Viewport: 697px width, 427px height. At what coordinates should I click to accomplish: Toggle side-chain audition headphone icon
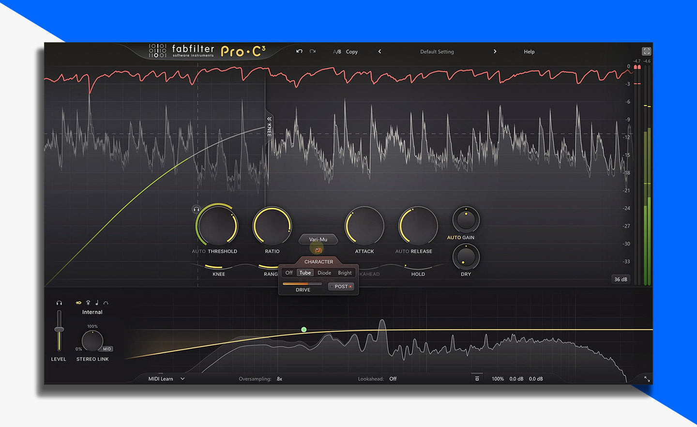(59, 303)
